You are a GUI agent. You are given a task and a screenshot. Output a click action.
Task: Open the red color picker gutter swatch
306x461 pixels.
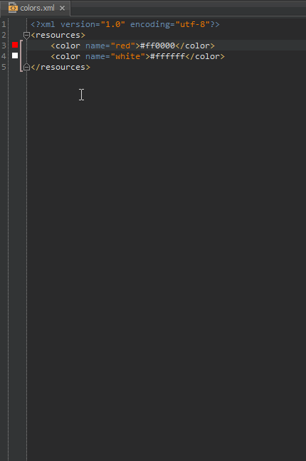tap(15, 45)
